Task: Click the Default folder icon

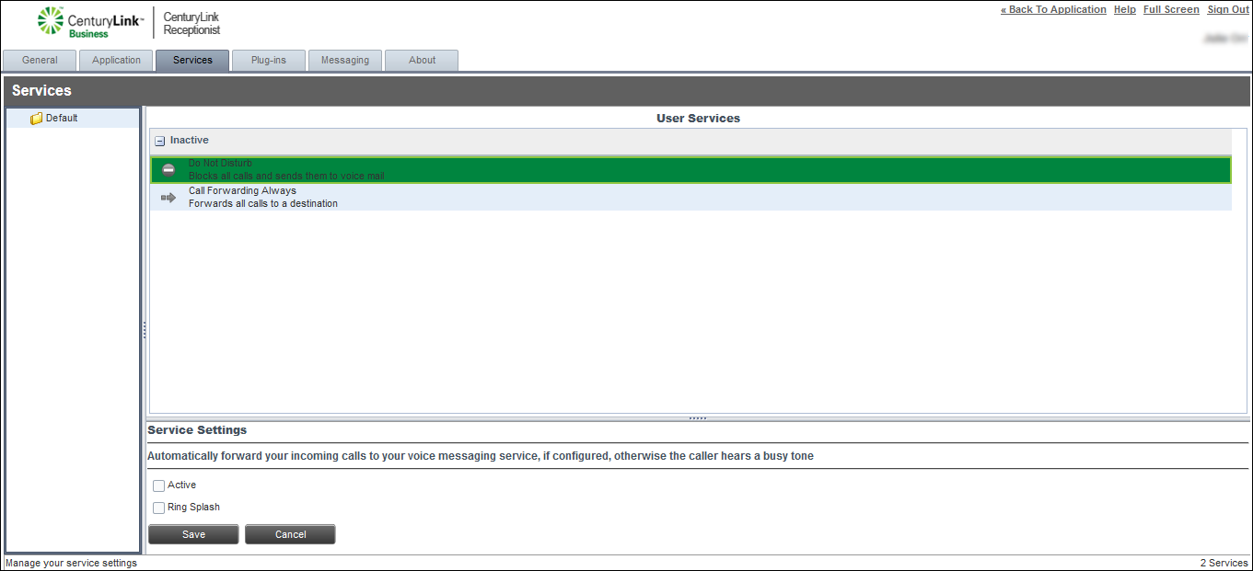Action: point(37,119)
